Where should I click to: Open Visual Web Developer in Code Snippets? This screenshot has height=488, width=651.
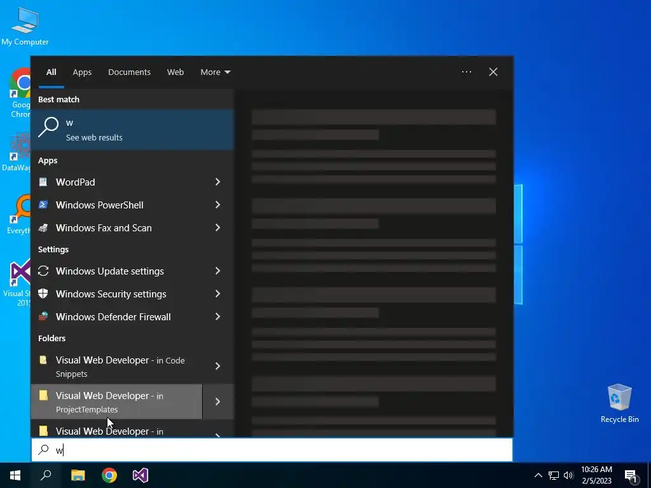point(117,367)
